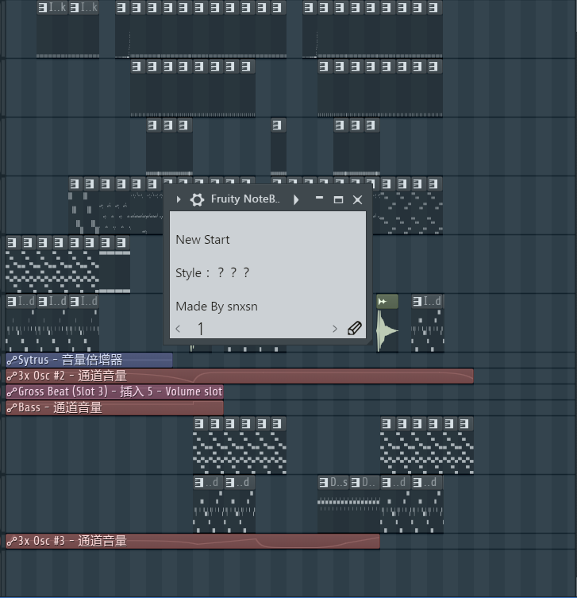The height and width of the screenshot is (598, 577).
Task: Click the NoteBook page number 1
Action: pos(201,329)
